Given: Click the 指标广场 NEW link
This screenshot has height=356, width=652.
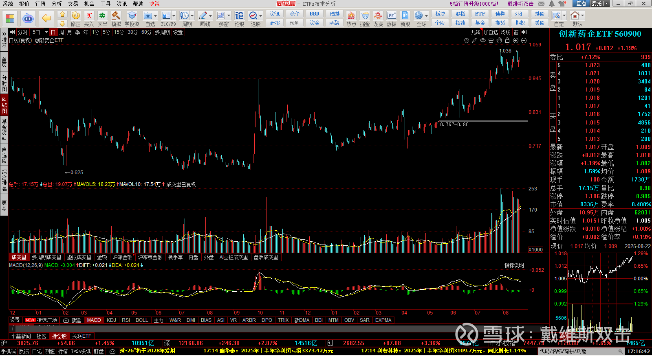Looking at the screenshot, I should point(41,320).
